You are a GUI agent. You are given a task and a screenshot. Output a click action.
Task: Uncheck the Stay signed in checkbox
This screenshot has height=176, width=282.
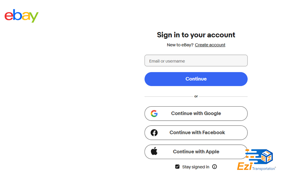click(x=177, y=166)
